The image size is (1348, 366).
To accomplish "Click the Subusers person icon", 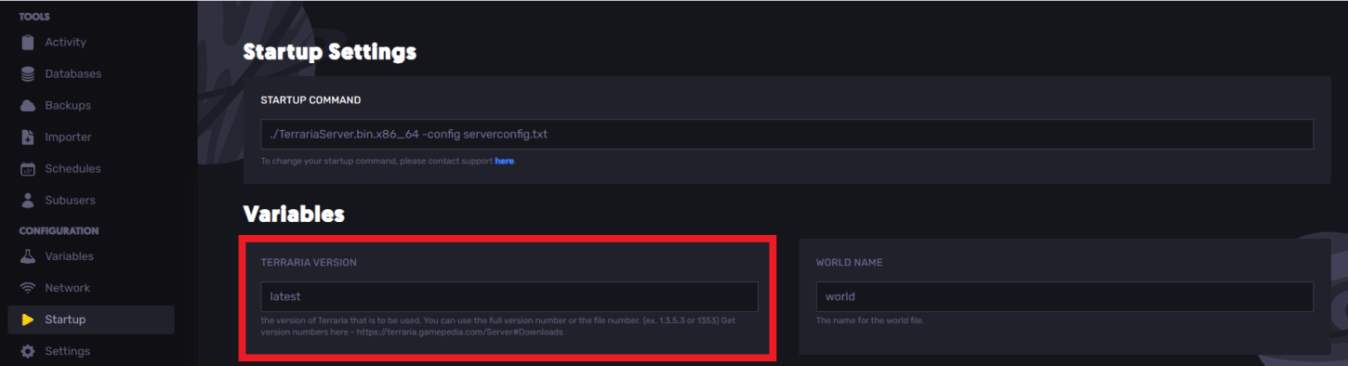I will click(27, 200).
